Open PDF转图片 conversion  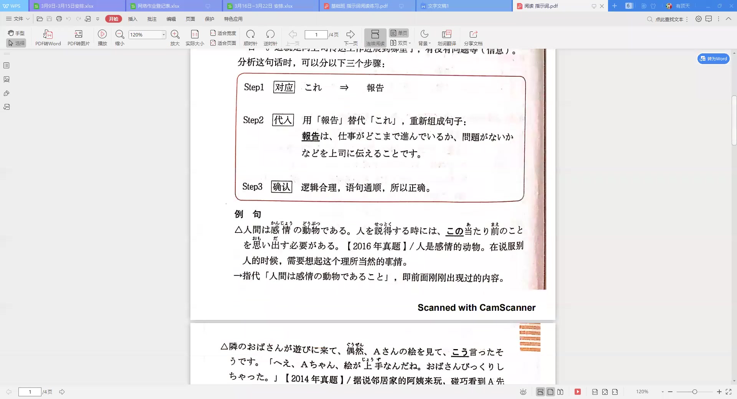(79, 37)
